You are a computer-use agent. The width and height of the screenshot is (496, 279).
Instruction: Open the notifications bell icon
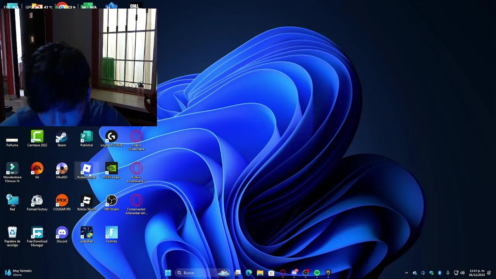tap(489, 273)
